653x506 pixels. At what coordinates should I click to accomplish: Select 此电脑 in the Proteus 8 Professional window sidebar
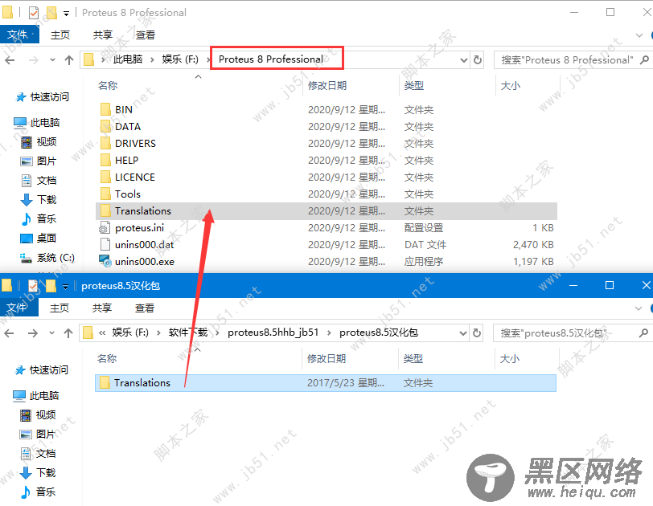(x=37, y=122)
